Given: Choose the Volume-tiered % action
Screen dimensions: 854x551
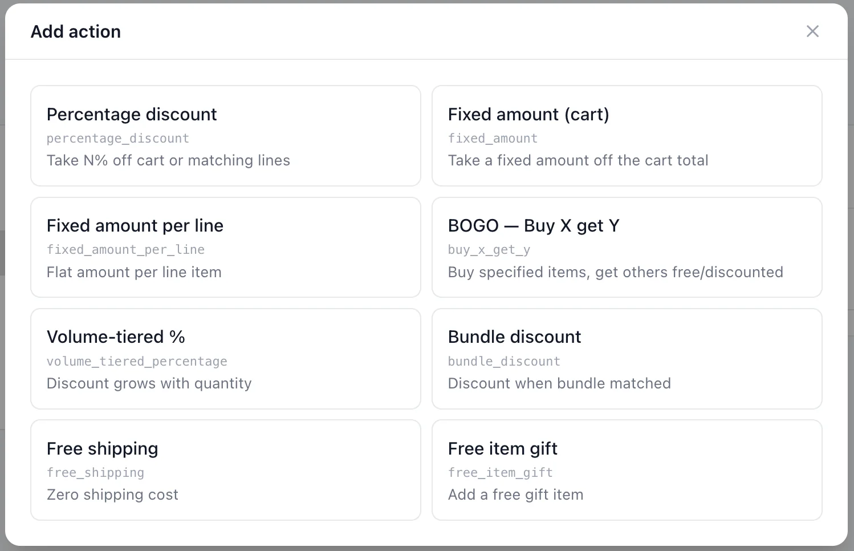Looking at the screenshot, I should click(x=225, y=358).
